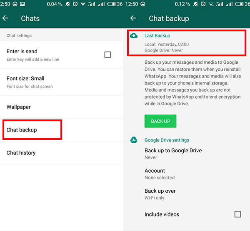
Task: Tap the battery icon in left status bar
Action: point(111,4)
